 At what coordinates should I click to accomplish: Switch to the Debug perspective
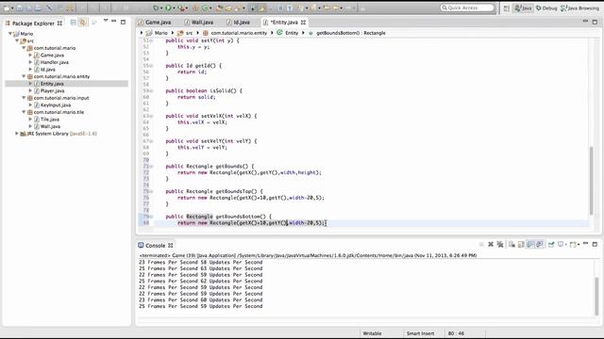coord(546,8)
